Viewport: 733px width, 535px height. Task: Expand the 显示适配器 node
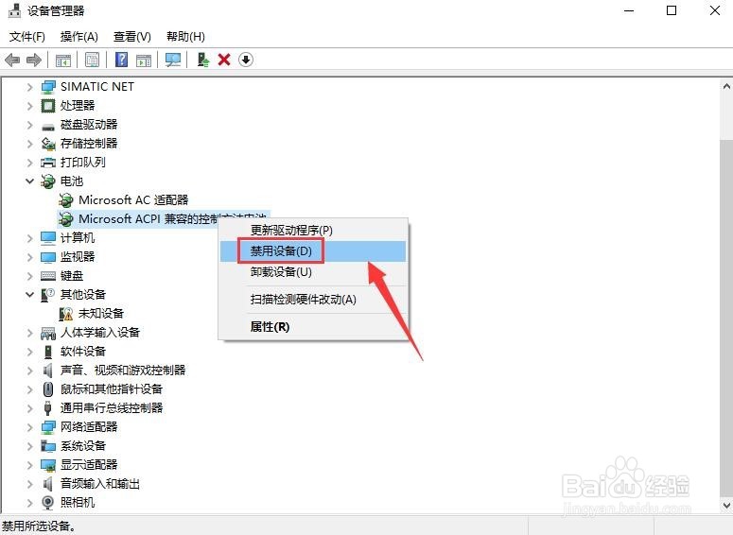click(x=30, y=465)
